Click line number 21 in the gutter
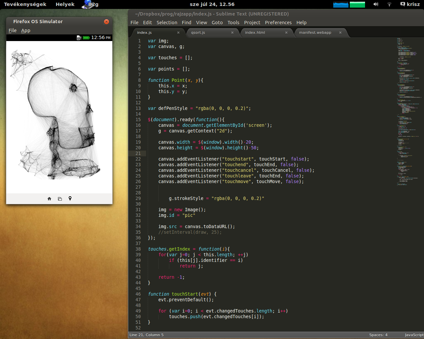Screen dimensions: 424x339 [138, 153]
